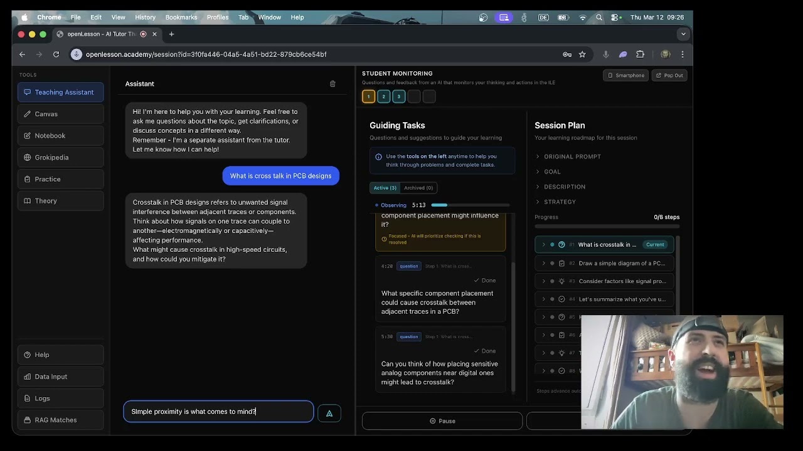This screenshot has height=451, width=803.
Task: Select monitoring slot 3
Action: click(x=398, y=96)
